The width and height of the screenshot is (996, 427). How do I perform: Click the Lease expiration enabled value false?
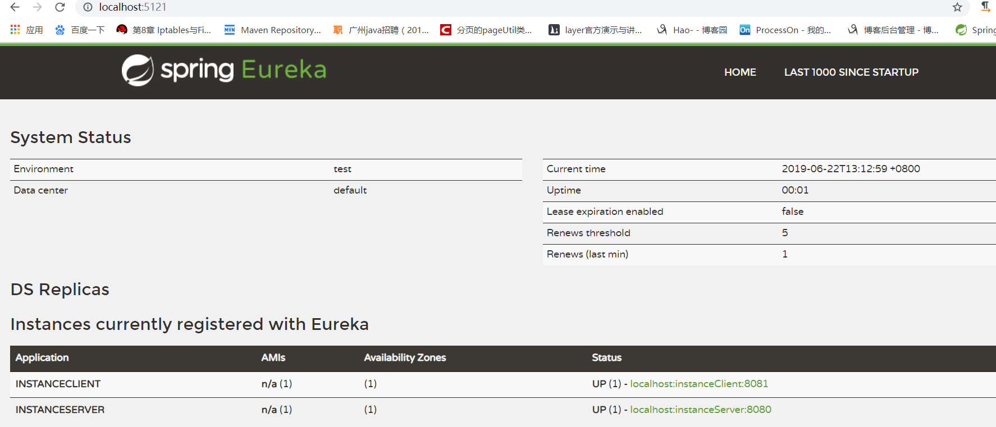tap(792, 212)
